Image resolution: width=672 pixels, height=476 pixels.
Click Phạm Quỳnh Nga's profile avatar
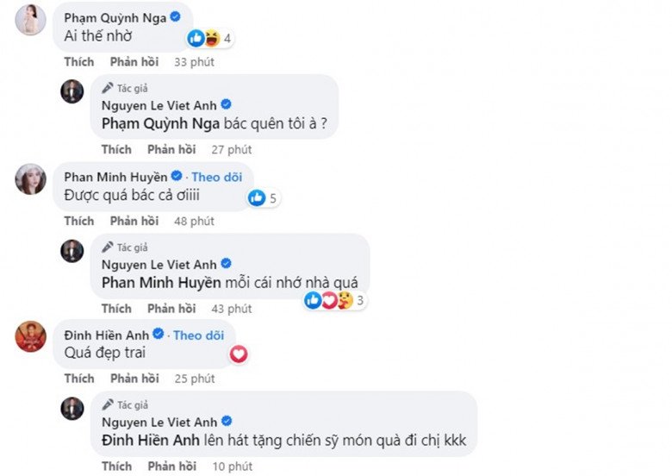click(31, 23)
